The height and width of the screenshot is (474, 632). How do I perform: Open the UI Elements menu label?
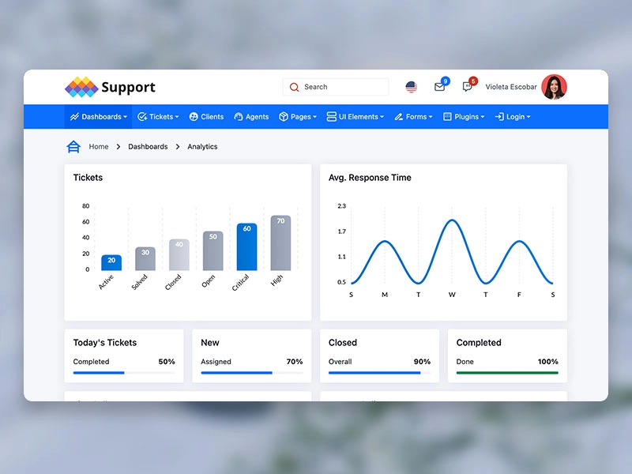359,117
